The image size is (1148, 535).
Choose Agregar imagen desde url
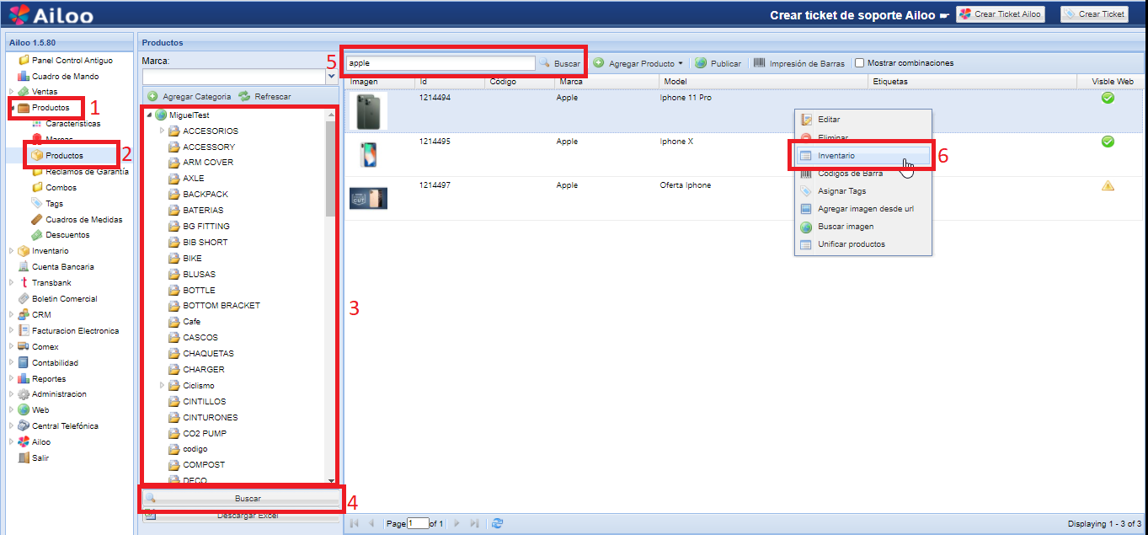[863, 209]
